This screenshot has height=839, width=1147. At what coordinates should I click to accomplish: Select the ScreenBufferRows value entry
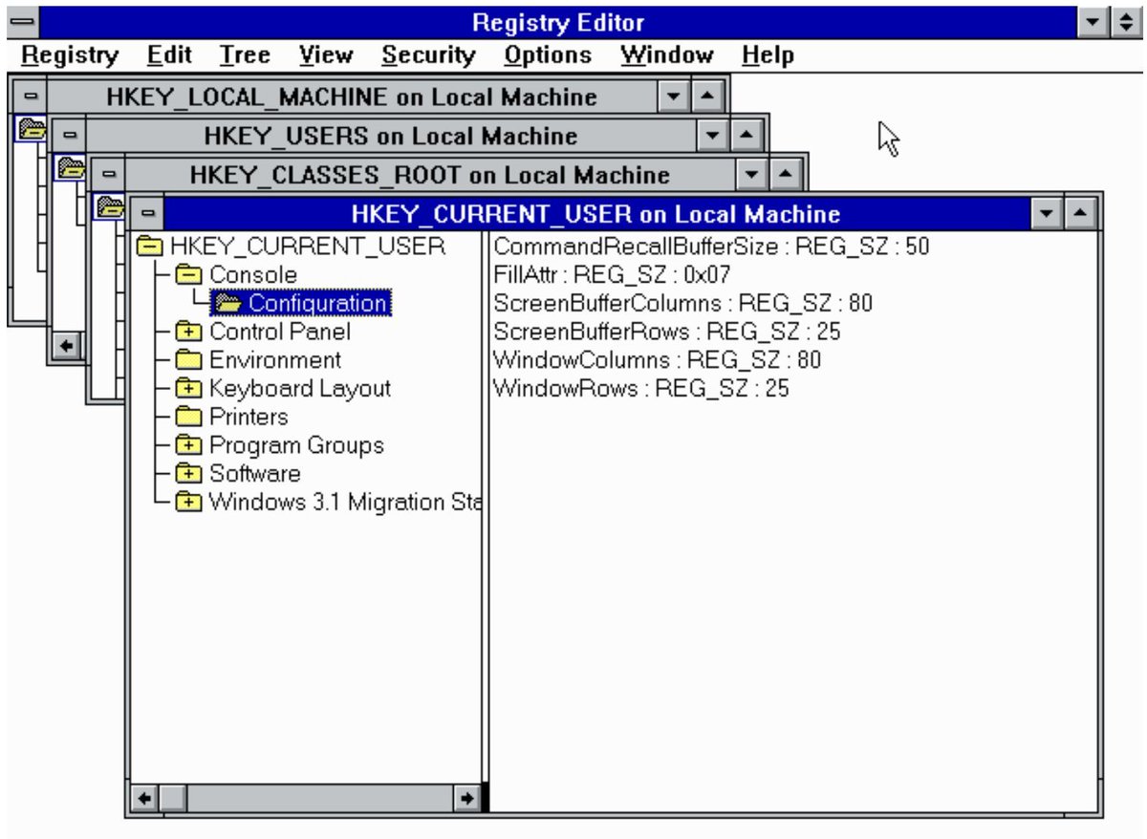point(667,333)
